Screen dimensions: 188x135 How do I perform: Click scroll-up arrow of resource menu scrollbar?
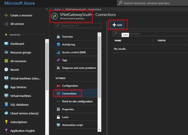click(99, 34)
